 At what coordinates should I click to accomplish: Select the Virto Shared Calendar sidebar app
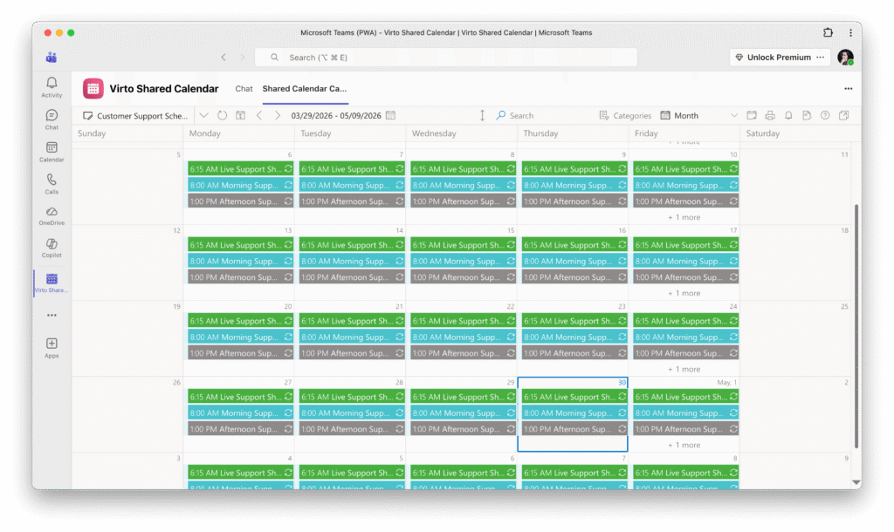pos(52,283)
